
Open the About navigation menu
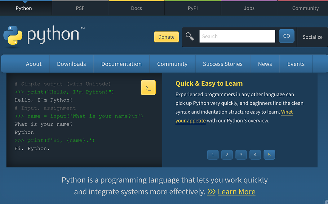click(34, 64)
